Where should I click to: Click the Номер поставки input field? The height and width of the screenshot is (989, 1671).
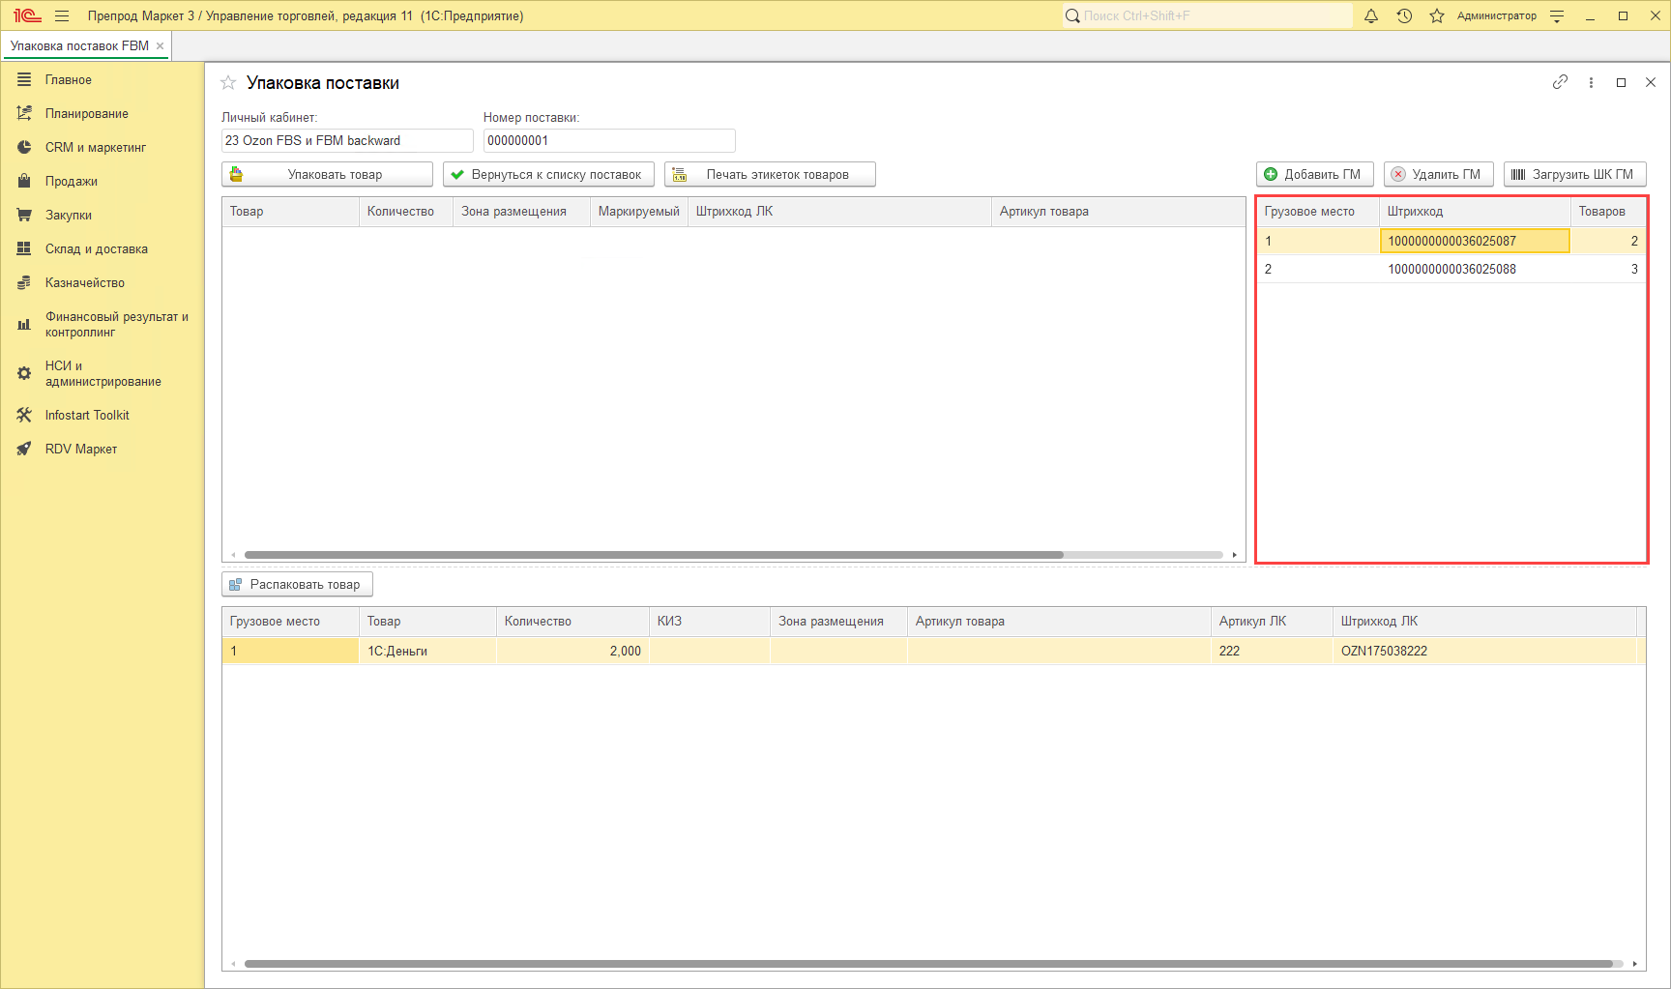coord(608,140)
